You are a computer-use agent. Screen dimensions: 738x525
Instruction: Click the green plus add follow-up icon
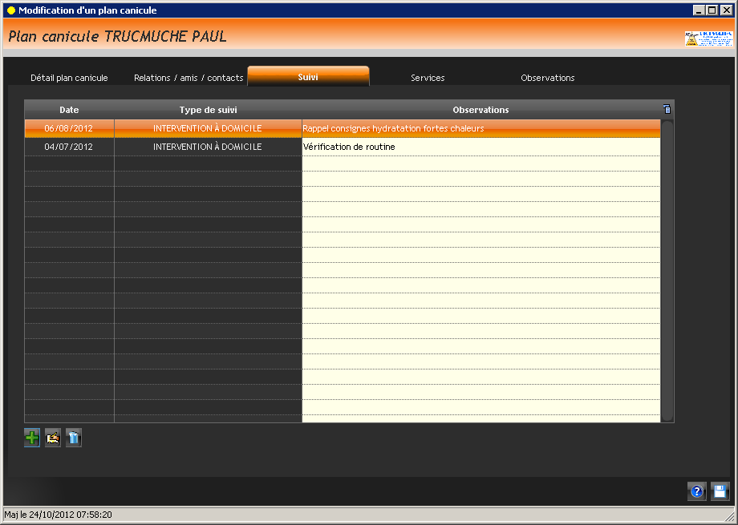pyautogui.click(x=32, y=438)
